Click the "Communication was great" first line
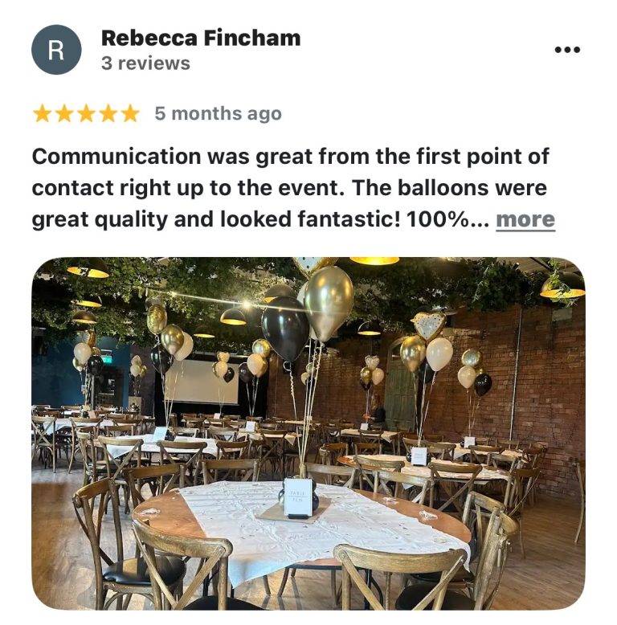 pyautogui.click(x=290, y=156)
